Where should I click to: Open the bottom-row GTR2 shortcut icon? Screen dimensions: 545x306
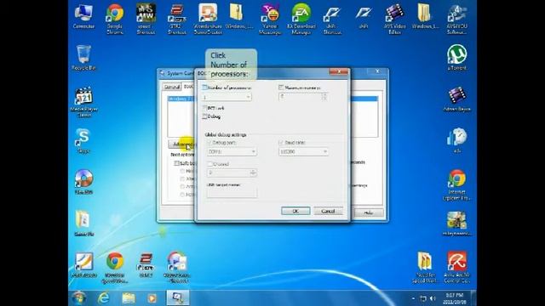click(146, 265)
